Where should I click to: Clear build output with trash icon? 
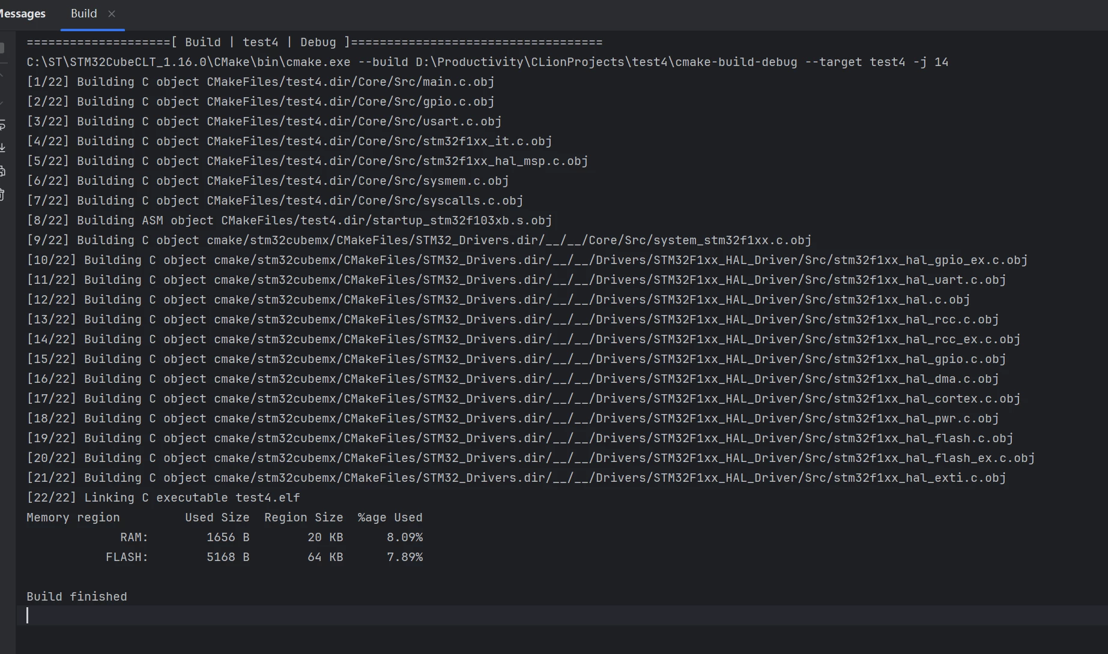point(2,194)
